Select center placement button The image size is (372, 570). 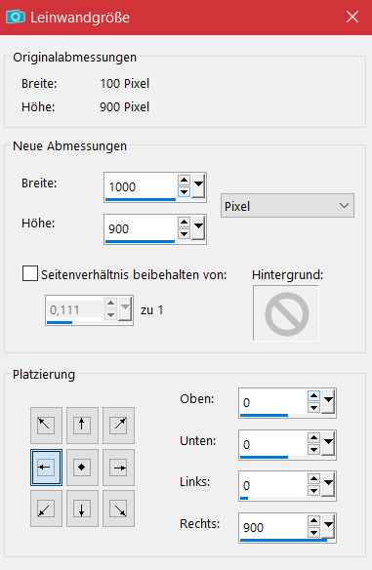coord(82,468)
